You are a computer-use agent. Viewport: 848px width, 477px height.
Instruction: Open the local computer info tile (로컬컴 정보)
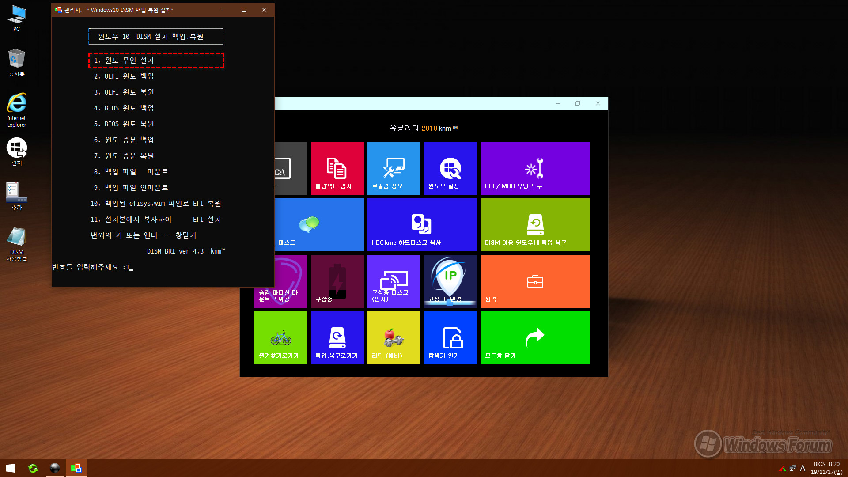point(394,168)
